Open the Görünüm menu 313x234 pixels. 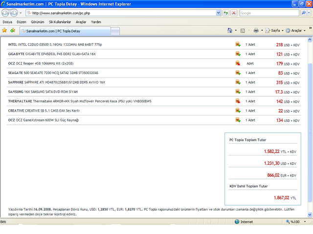coord(37,22)
